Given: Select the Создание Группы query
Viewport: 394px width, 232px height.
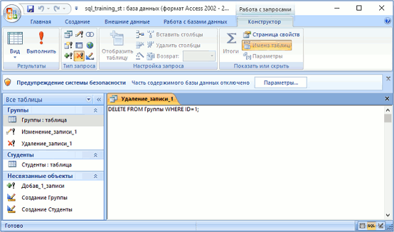Looking at the screenshot, I should pyautogui.click(x=54, y=198).
